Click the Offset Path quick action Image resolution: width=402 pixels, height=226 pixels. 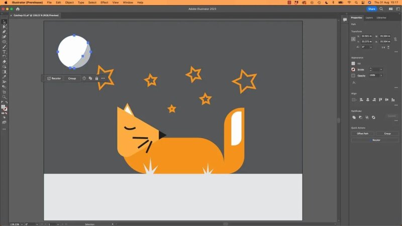(x=362, y=134)
